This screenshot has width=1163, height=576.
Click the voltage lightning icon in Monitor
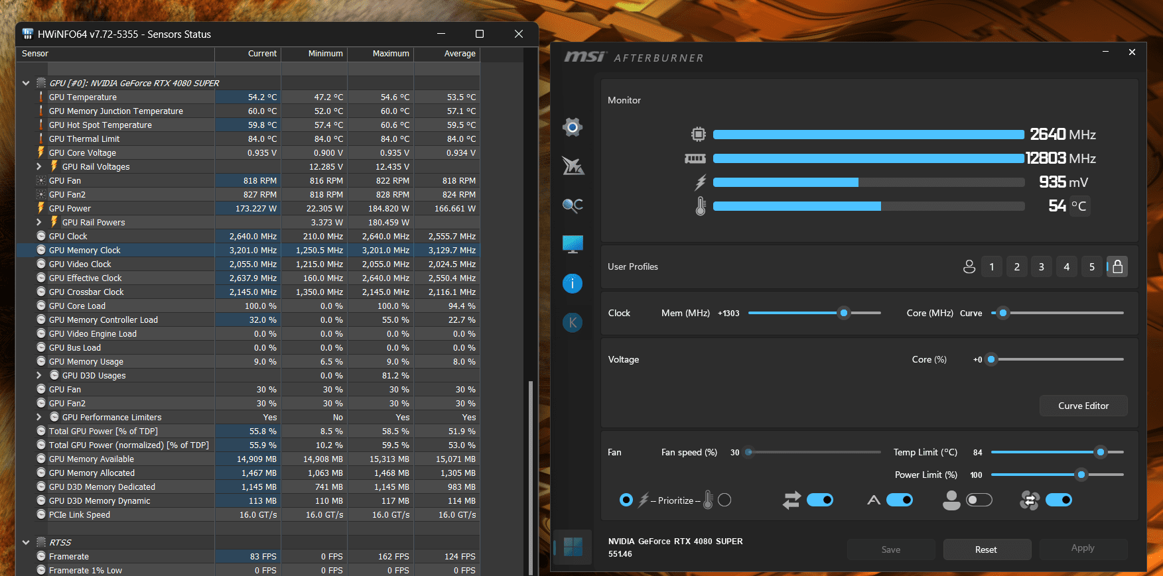pyautogui.click(x=701, y=182)
